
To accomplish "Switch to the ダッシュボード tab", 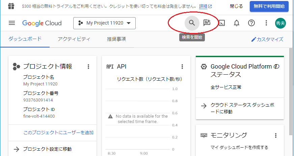I will [x=25, y=39].
